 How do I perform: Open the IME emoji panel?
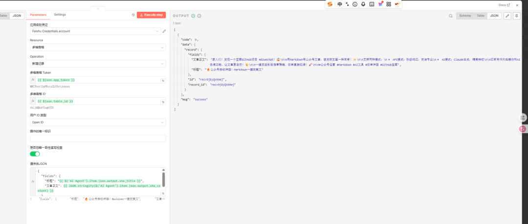point(355,4)
